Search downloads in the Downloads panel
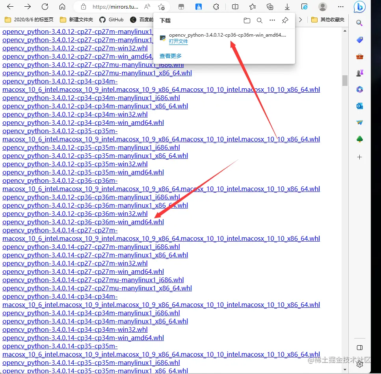This screenshot has width=381, height=374. pyautogui.click(x=260, y=20)
